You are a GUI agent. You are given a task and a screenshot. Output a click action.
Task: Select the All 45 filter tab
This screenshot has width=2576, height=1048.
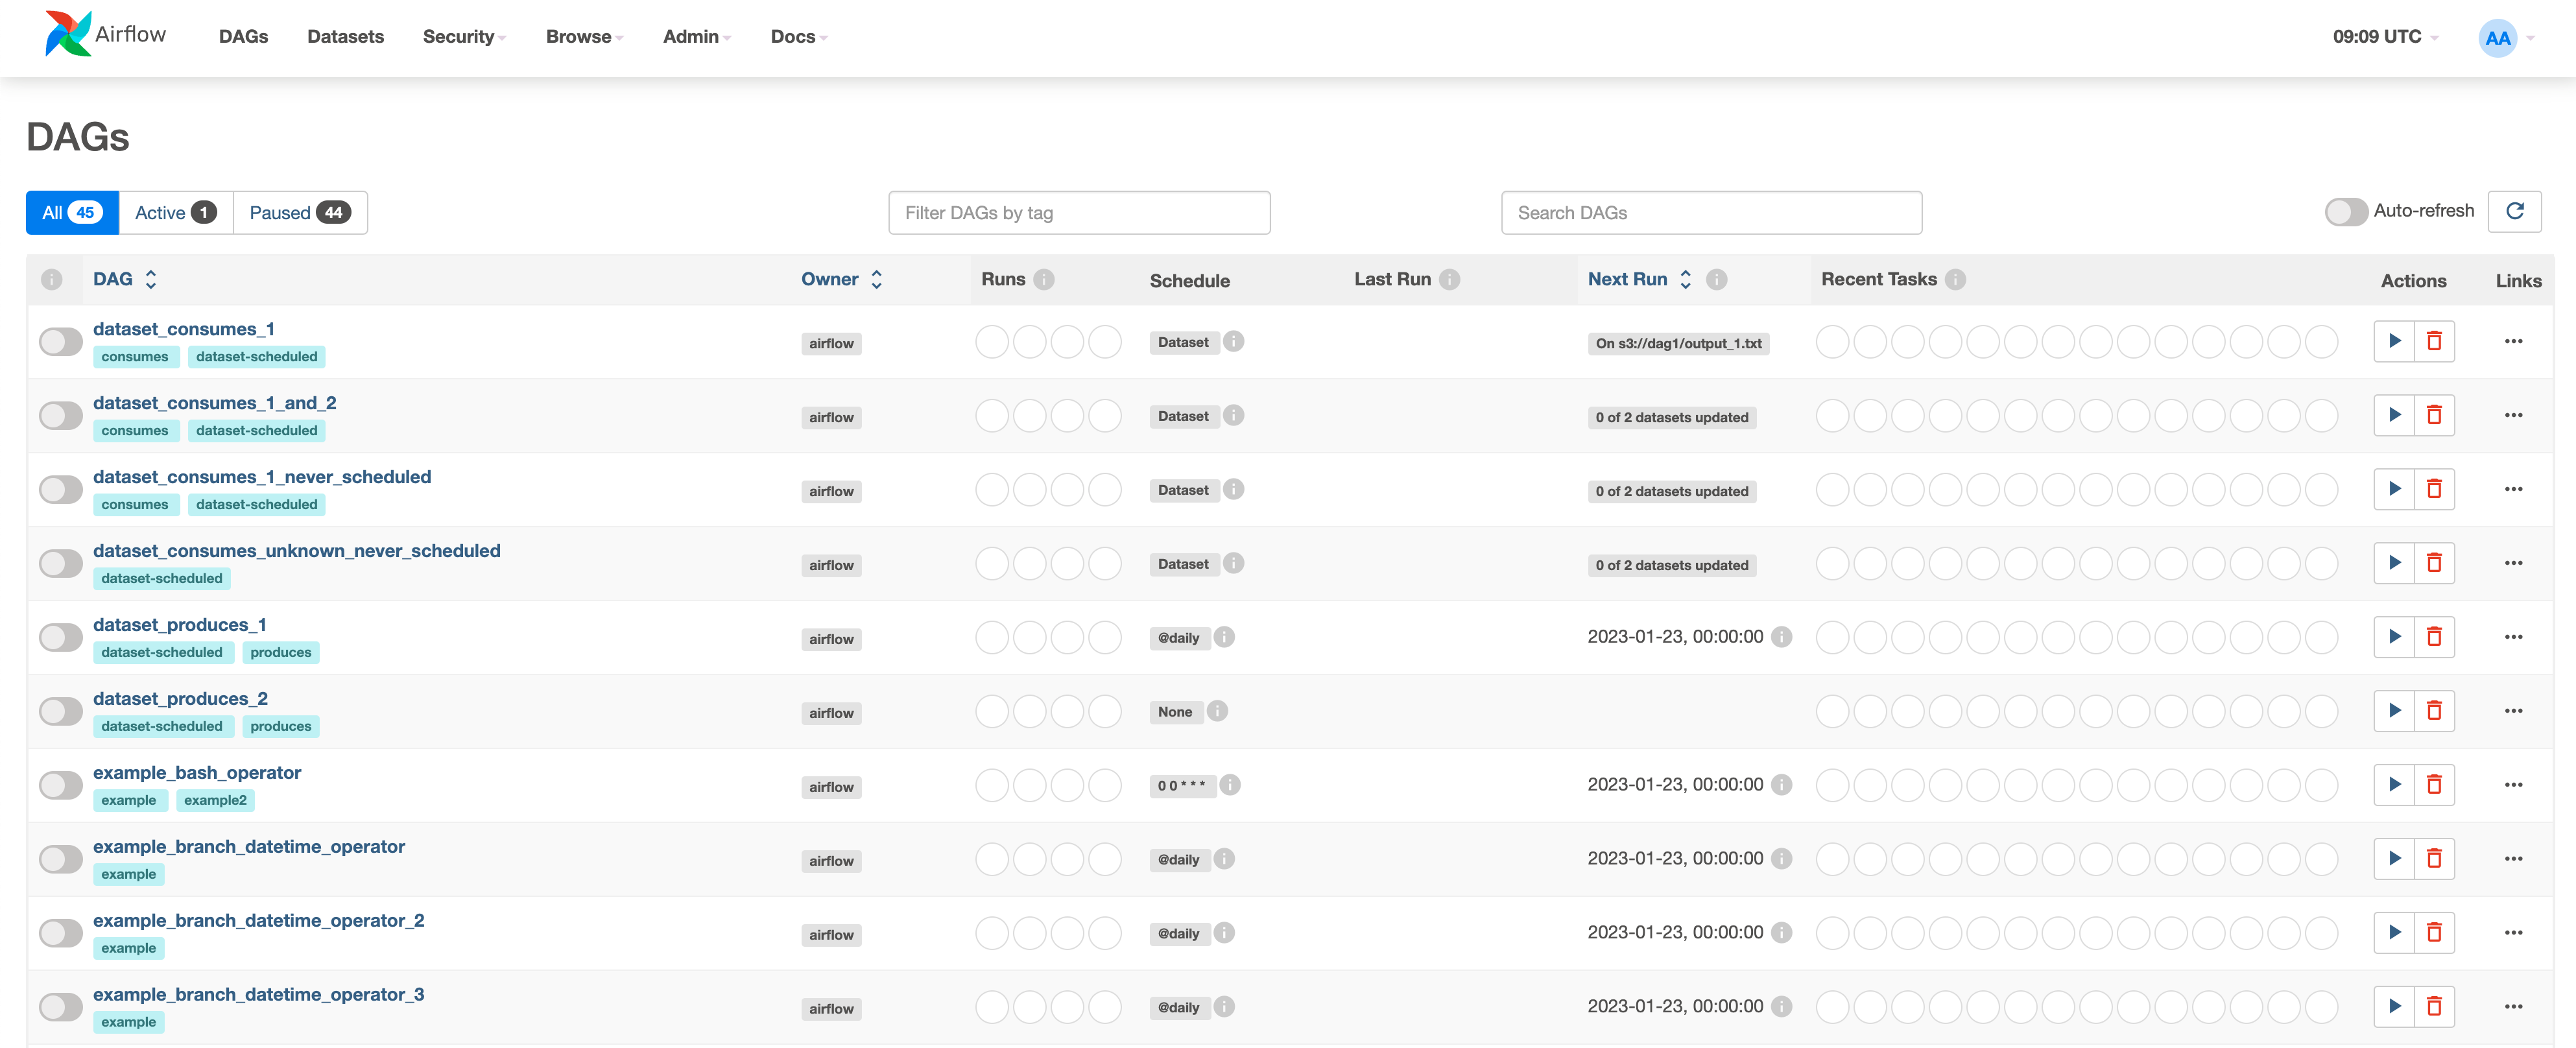pos(72,213)
